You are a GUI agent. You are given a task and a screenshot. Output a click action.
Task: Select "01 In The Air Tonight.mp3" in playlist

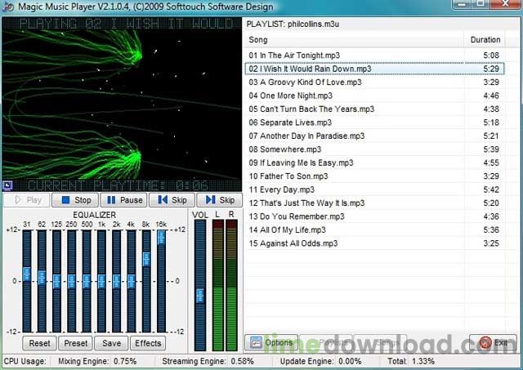click(296, 56)
